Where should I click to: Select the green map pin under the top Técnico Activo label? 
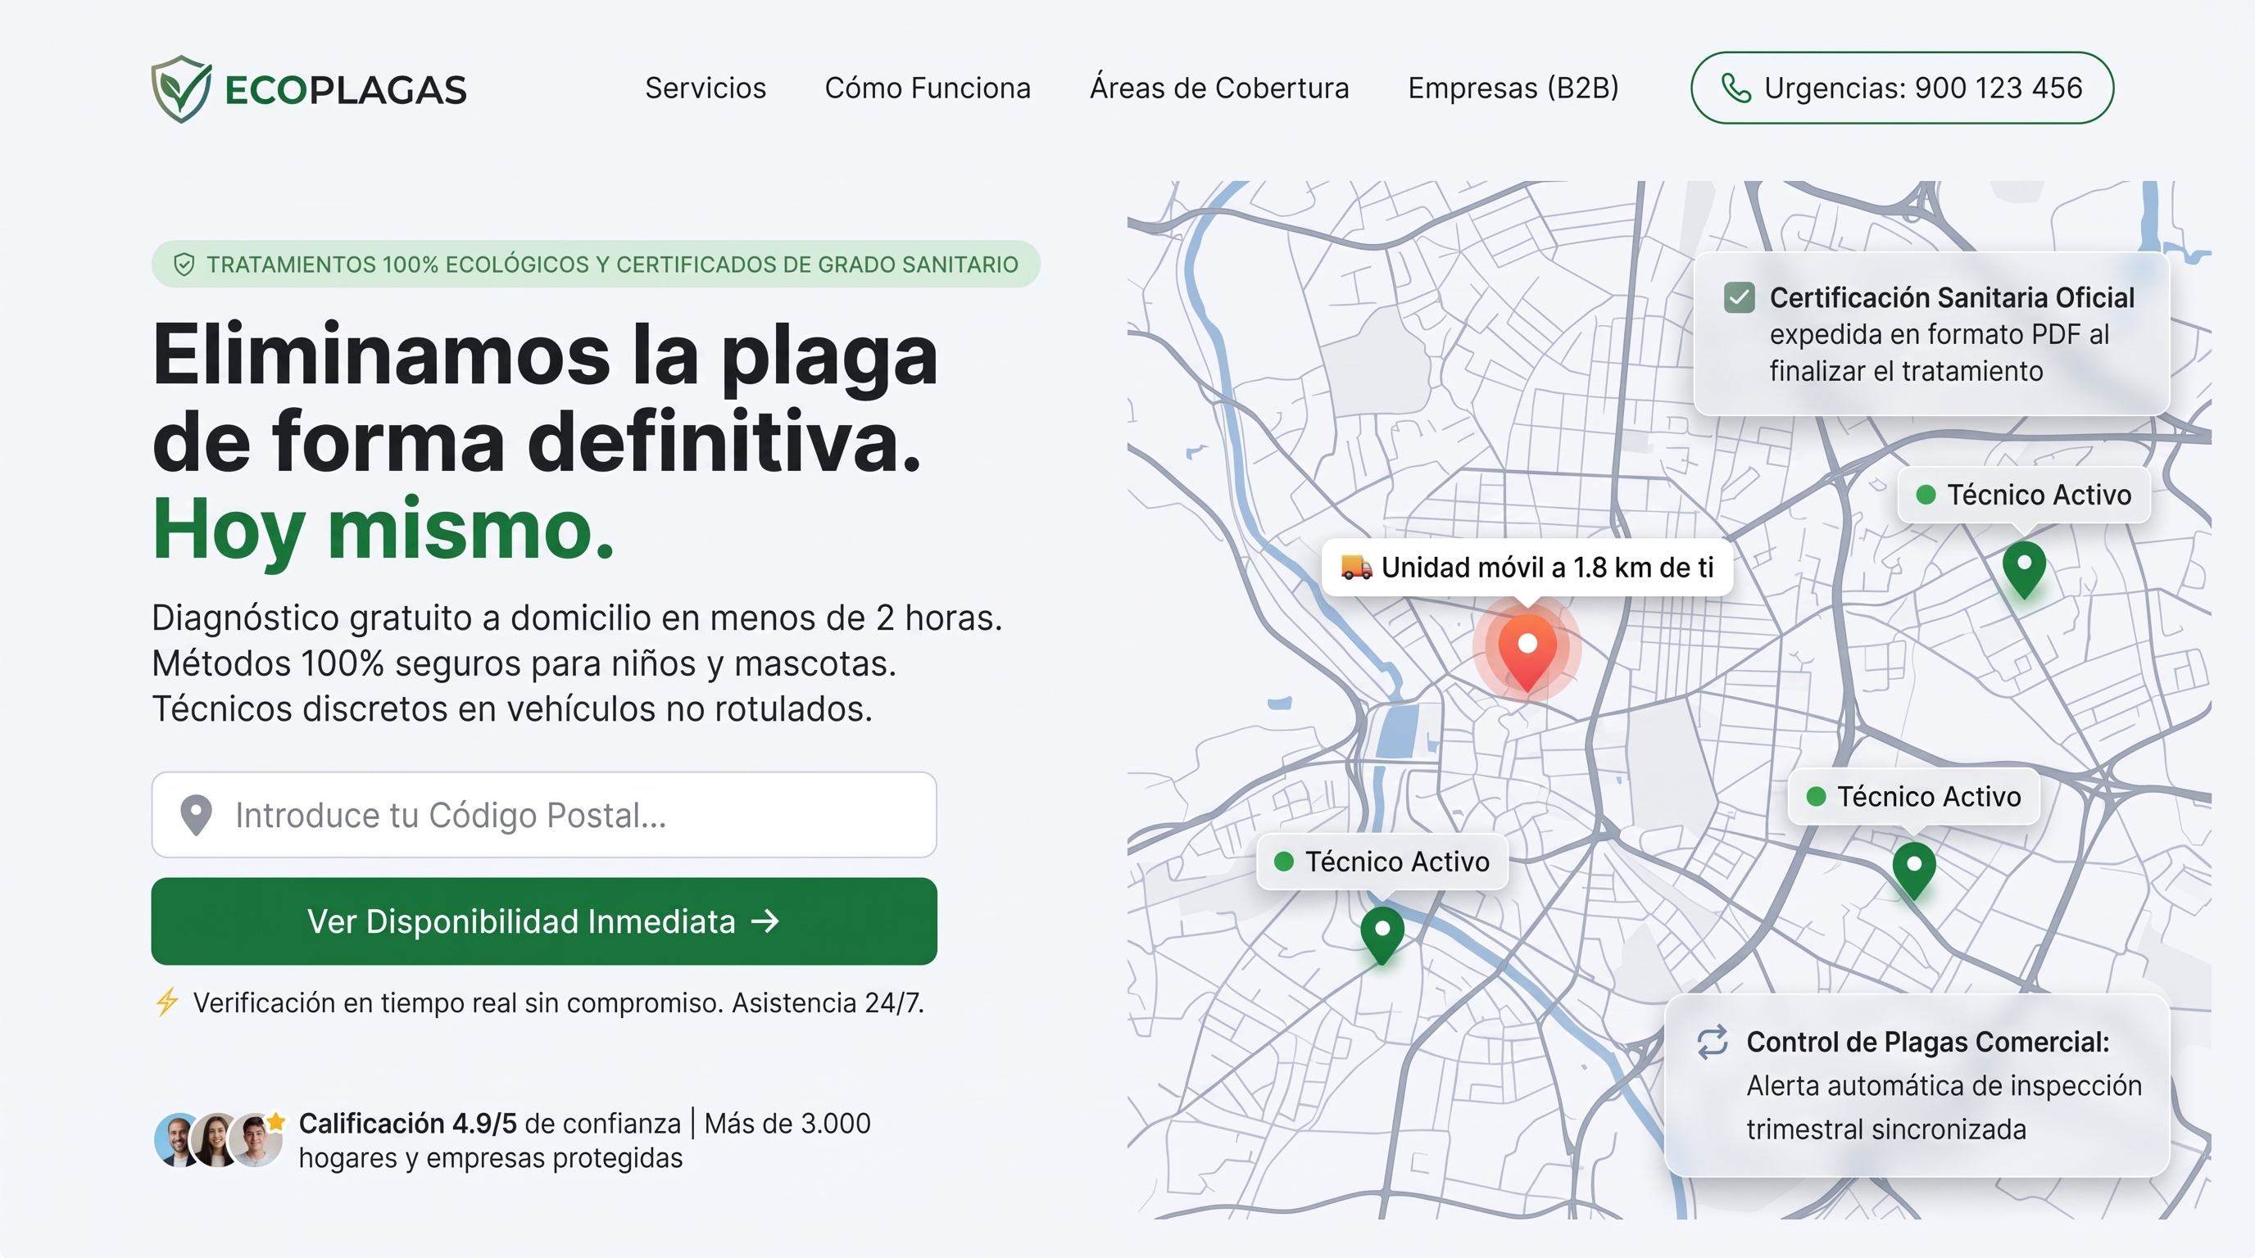point(2024,569)
